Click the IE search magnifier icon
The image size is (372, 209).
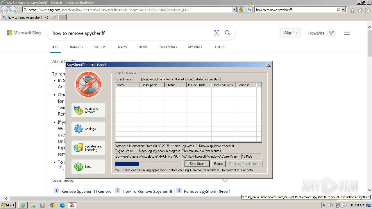(338, 10)
